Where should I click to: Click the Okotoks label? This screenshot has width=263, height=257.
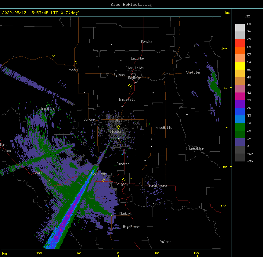126,214
